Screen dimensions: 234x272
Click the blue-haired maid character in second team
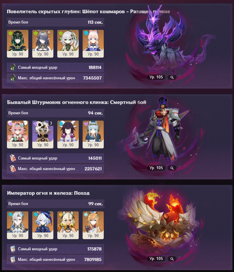[x=93, y=134]
